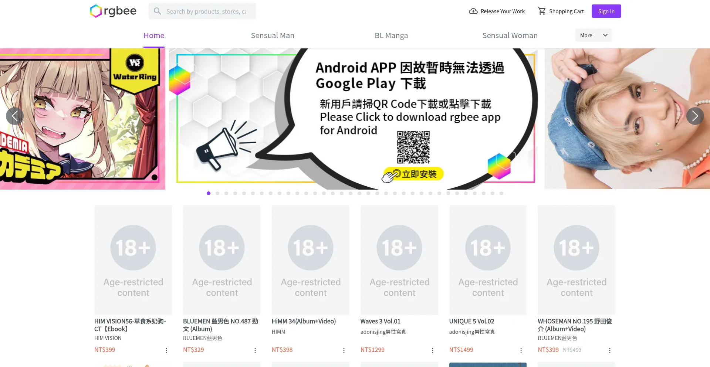Open options menu for Waves 3 Vol.01

pyautogui.click(x=433, y=350)
